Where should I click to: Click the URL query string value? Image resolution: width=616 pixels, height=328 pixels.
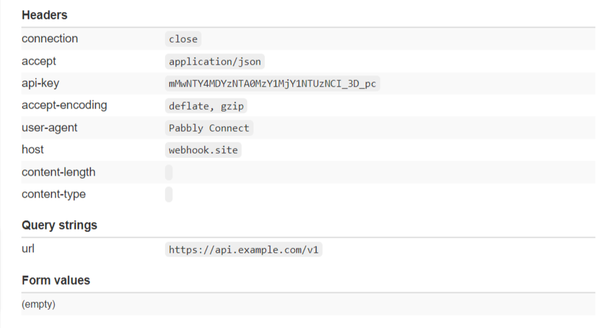point(243,250)
